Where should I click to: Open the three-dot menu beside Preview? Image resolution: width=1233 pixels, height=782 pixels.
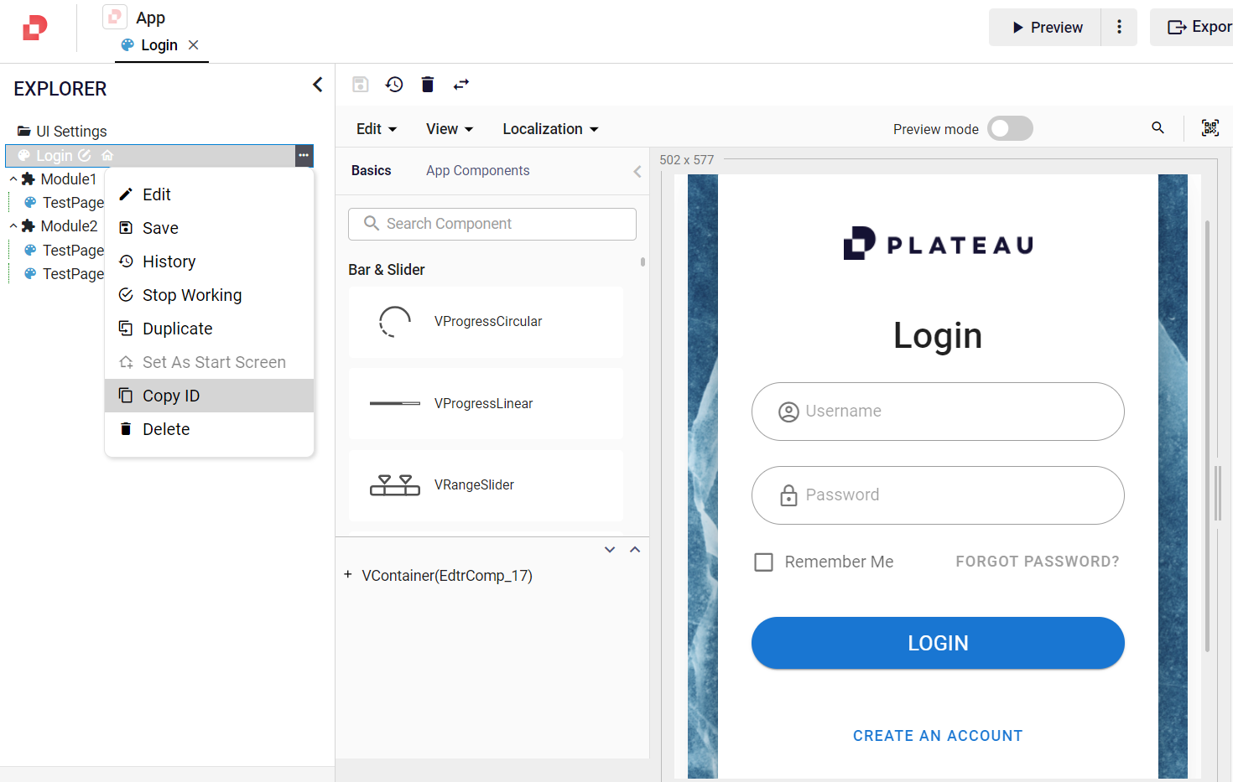point(1119,28)
